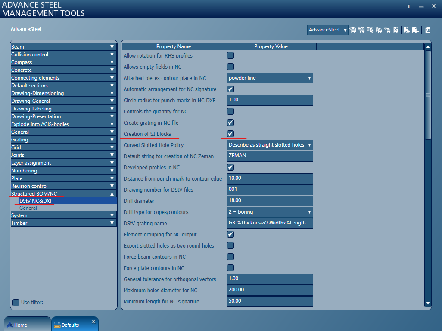Viewport: 442px width, 331px height.
Task: Click the scrollbar down arrow in properties list
Action: [428, 303]
